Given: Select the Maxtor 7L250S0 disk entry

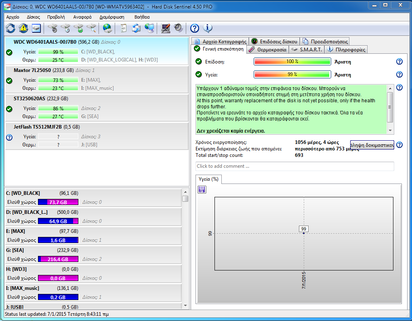Looking at the screenshot, I should pos(97,79).
